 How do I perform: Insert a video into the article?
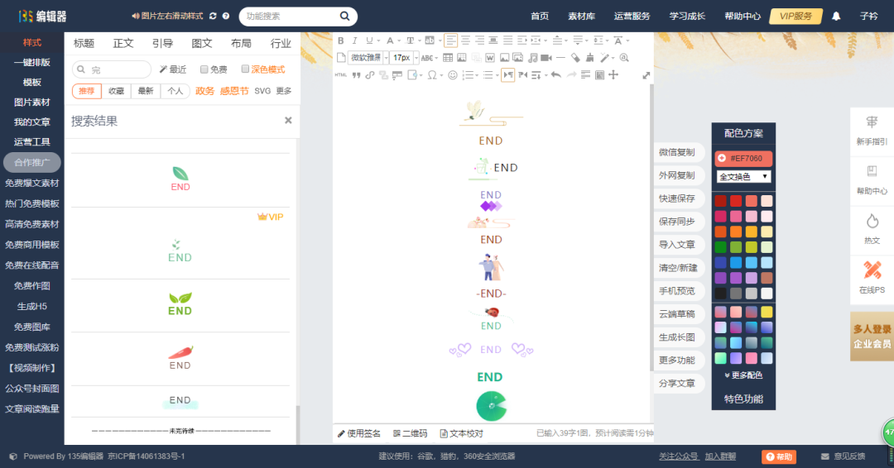pyautogui.click(x=546, y=58)
